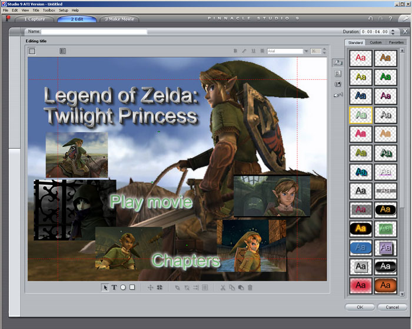Open the pictures section camera icon

click(338, 84)
